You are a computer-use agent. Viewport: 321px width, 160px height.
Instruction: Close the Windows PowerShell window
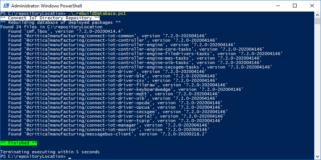(312, 6)
